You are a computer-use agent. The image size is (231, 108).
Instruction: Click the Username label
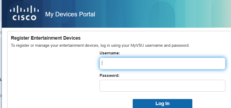(x=110, y=53)
